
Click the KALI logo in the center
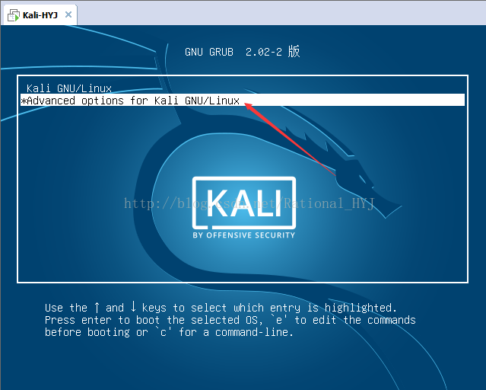click(243, 202)
